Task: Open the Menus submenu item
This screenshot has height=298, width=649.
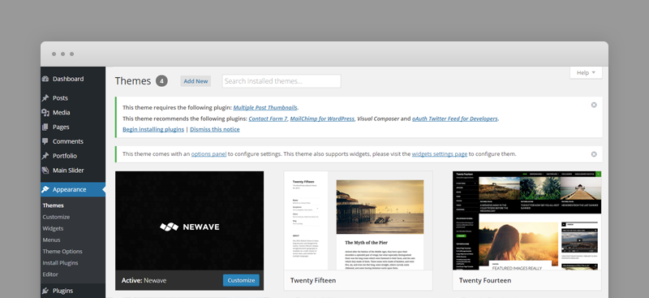Action: (51, 240)
